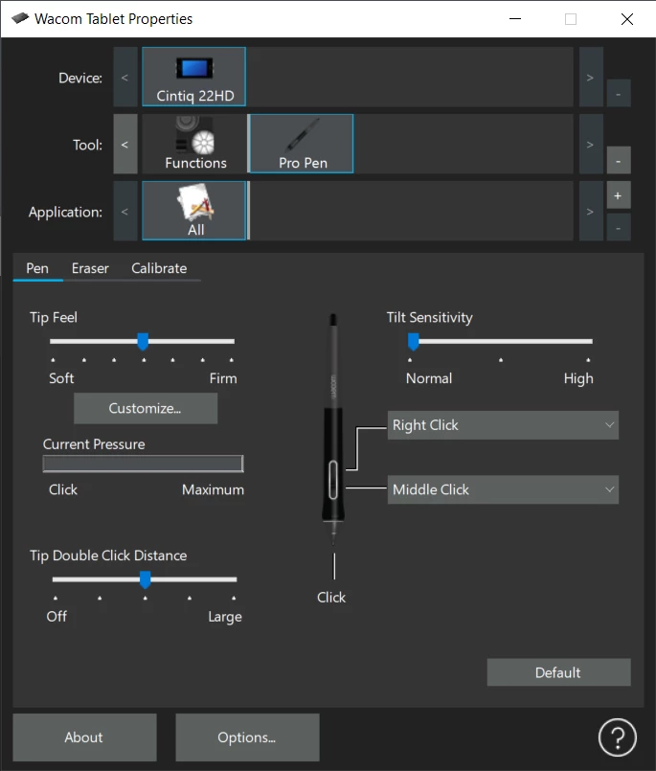The image size is (656, 771).
Task: Click the 'Maximum' label under pressure bar
Action: click(x=213, y=489)
